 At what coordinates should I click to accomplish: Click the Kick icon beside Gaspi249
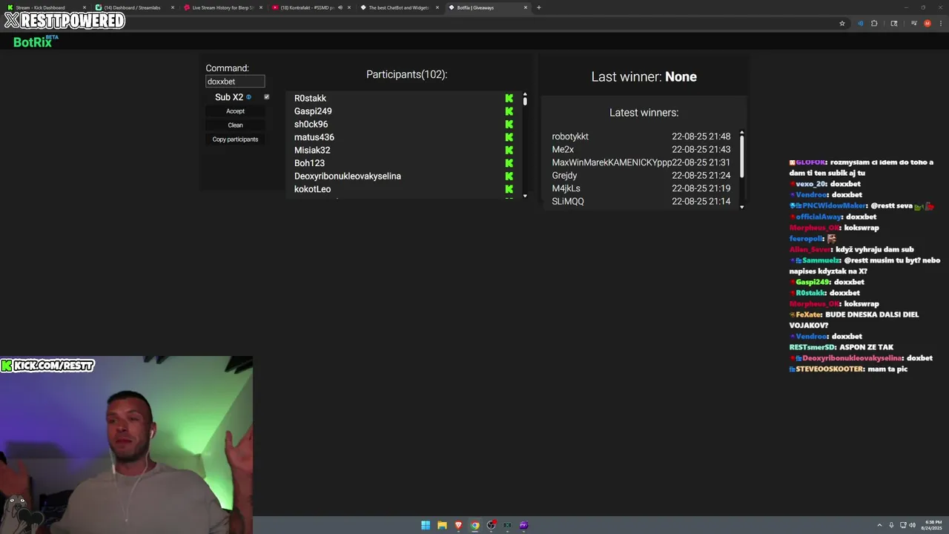coord(509,111)
